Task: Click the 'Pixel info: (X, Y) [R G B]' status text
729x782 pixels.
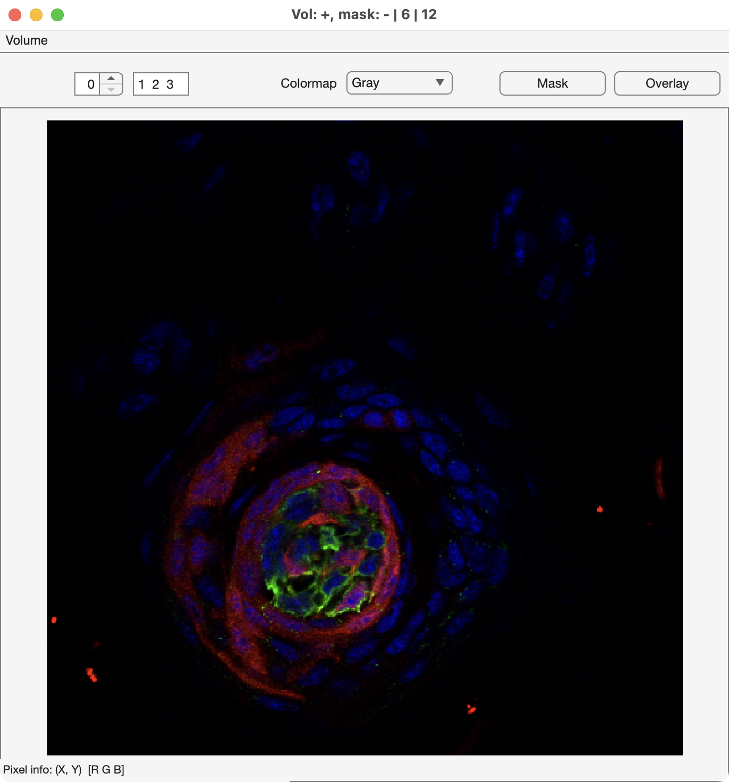Action: [x=64, y=769]
